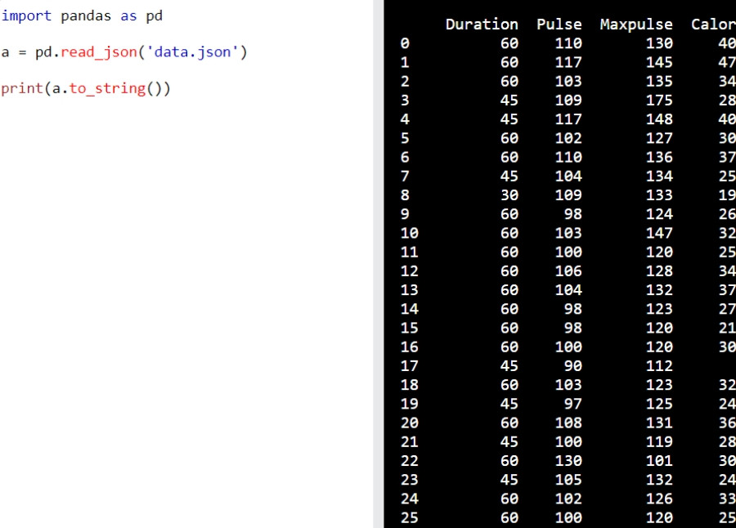
Task: Click the Maxpulse value 119 in row 21
Action: [659, 442]
